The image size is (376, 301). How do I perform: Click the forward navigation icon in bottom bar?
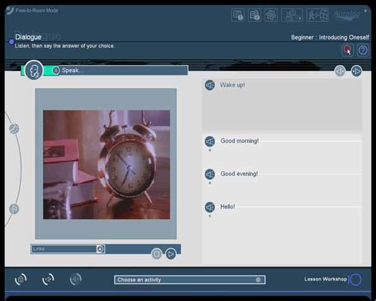[x=76, y=279]
